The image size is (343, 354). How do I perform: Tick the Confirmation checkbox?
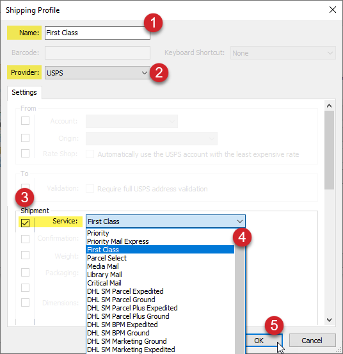25,239
